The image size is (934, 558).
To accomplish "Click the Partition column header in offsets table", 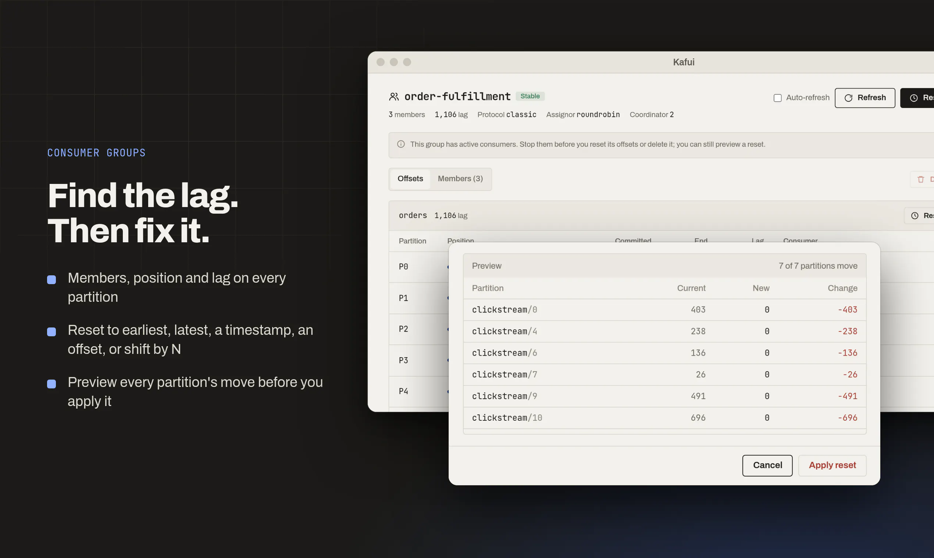I will (412, 241).
